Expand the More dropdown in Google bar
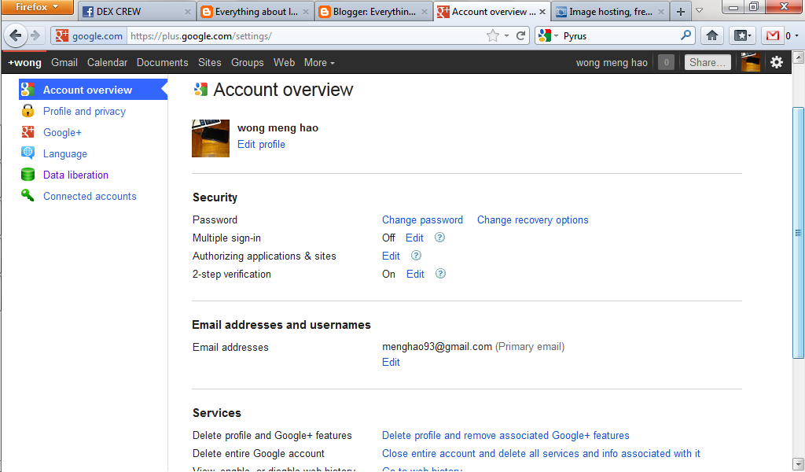This screenshot has width=805, height=472. 319,62
